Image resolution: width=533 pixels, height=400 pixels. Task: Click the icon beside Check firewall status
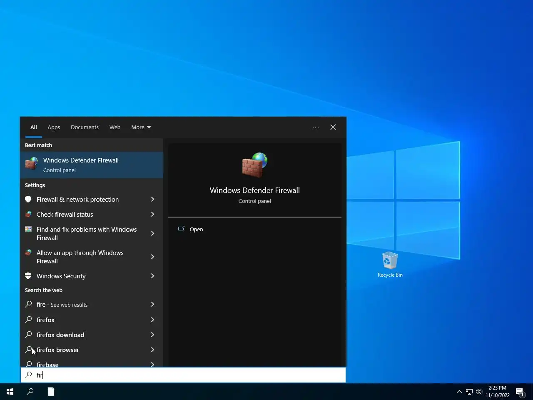click(28, 214)
